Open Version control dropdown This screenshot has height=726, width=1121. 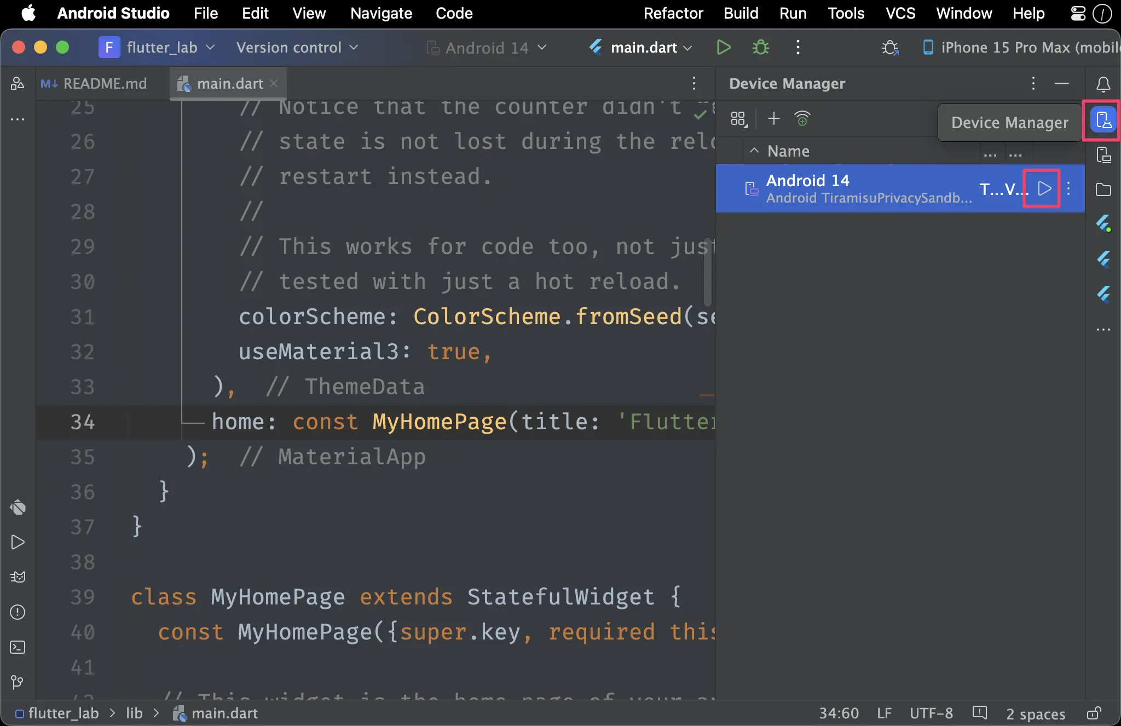(x=297, y=48)
